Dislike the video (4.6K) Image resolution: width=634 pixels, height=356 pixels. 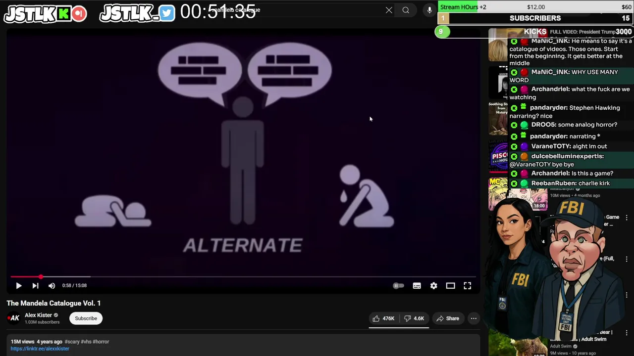414,318
